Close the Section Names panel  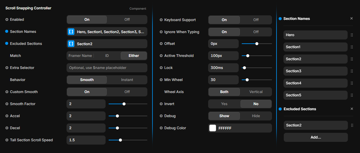pyautogui.click(x=352, y=19)
